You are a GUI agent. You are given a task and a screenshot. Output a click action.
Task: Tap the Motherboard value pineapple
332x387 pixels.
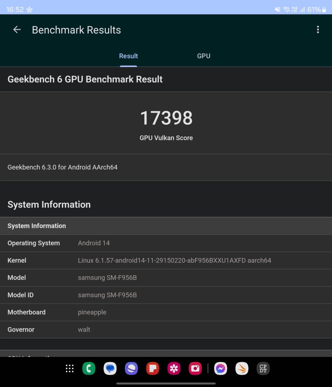pos(92,312)
